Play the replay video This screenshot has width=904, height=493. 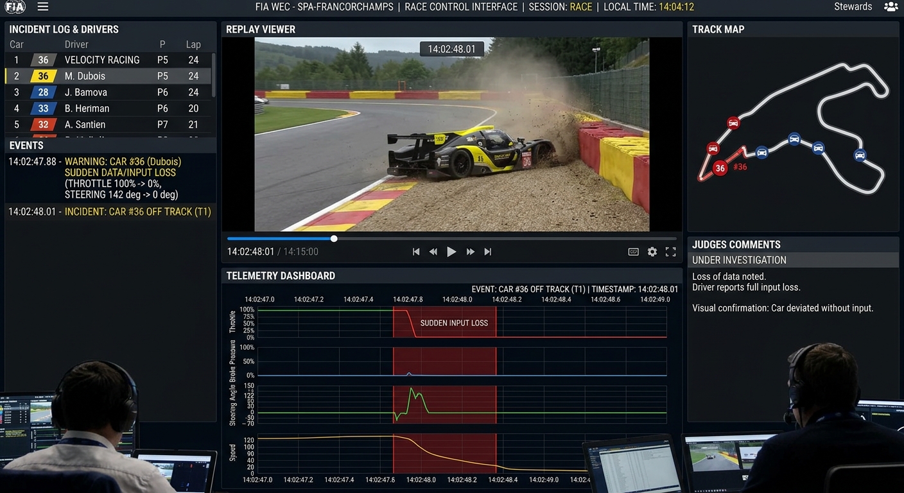coord(451,252)
